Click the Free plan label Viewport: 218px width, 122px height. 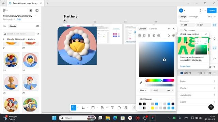(x=19, y=19)
